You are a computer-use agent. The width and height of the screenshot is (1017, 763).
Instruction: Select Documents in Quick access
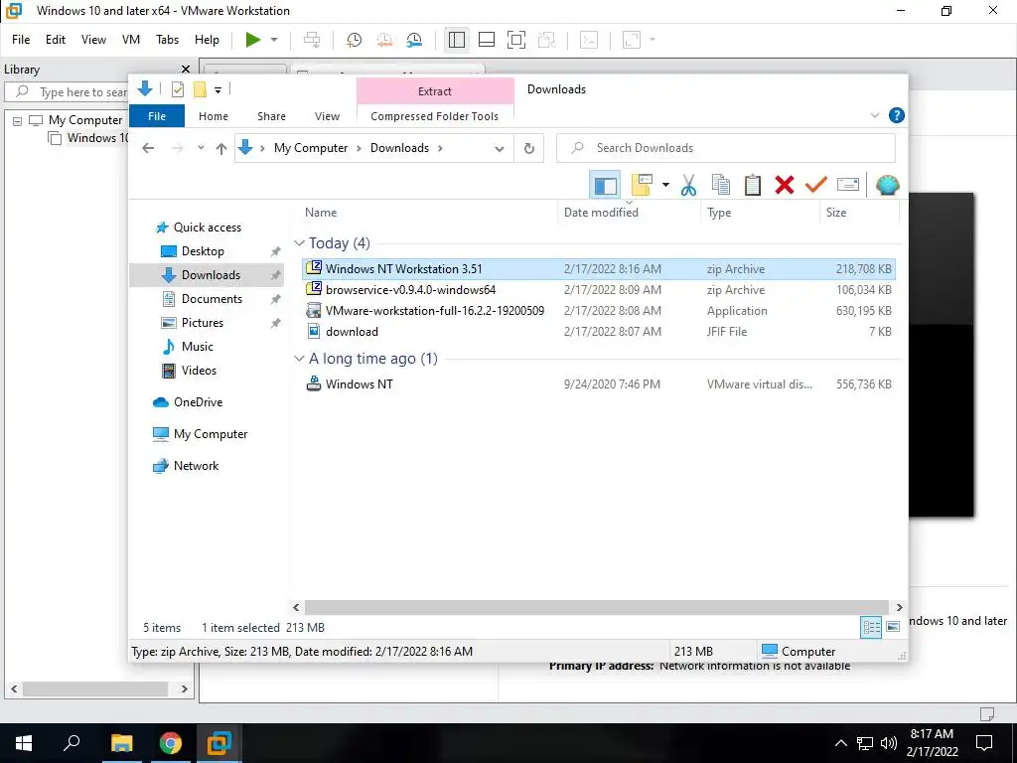(x=212, y=299)
